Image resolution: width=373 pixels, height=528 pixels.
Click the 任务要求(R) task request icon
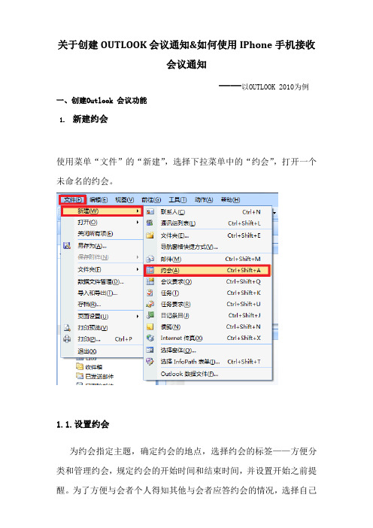[x=150, y=304]
